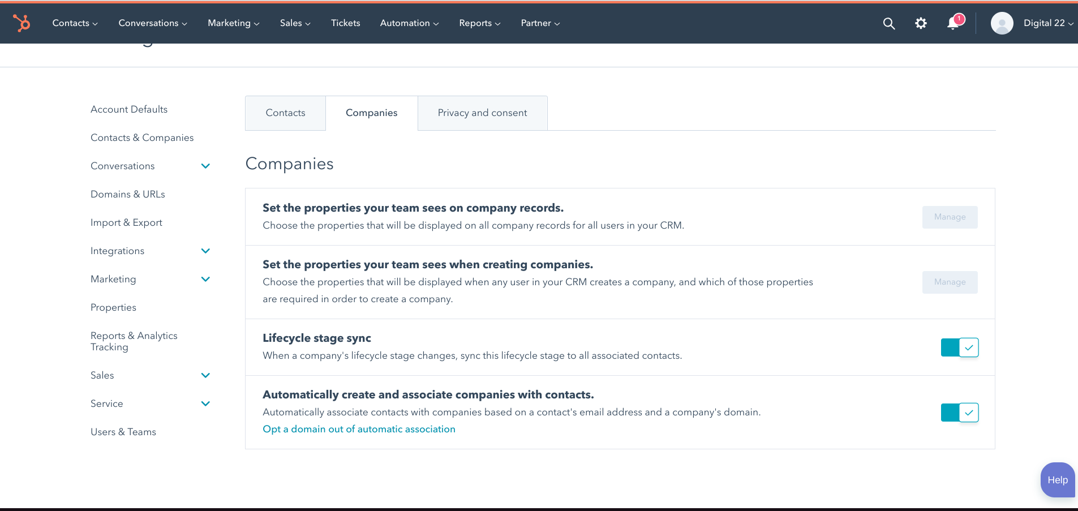Click Opt a domain out link
1078x511 pixels.
click(359, 430)
